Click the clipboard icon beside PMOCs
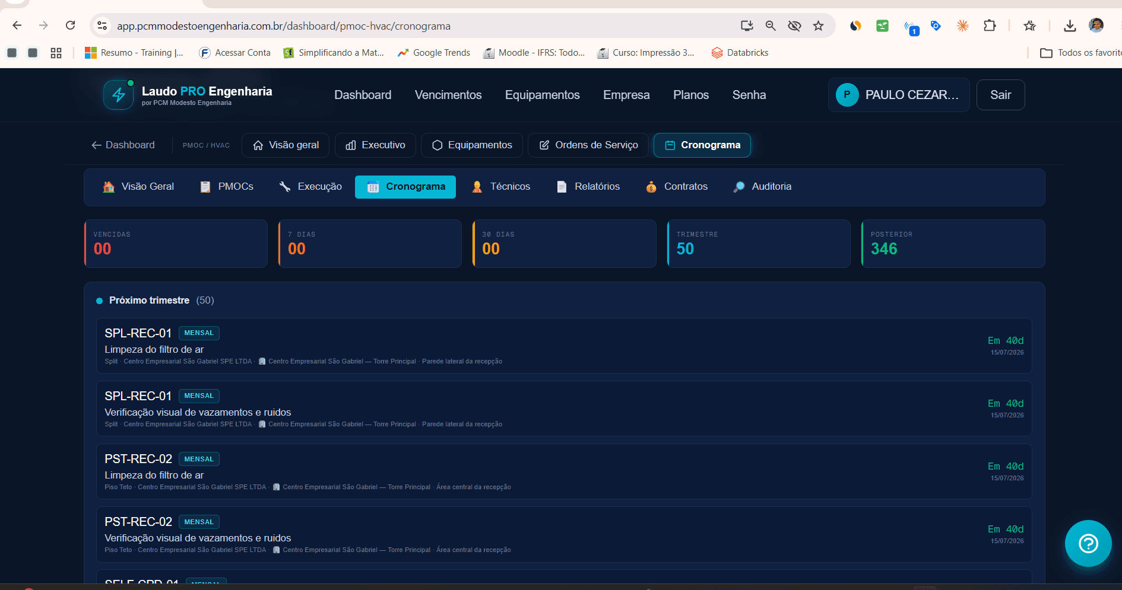Screen dimensions: 1122x590 tap(205, 187)
